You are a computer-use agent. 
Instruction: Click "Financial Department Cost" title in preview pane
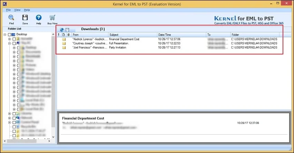pyautogui.click(x=83, y=118)
